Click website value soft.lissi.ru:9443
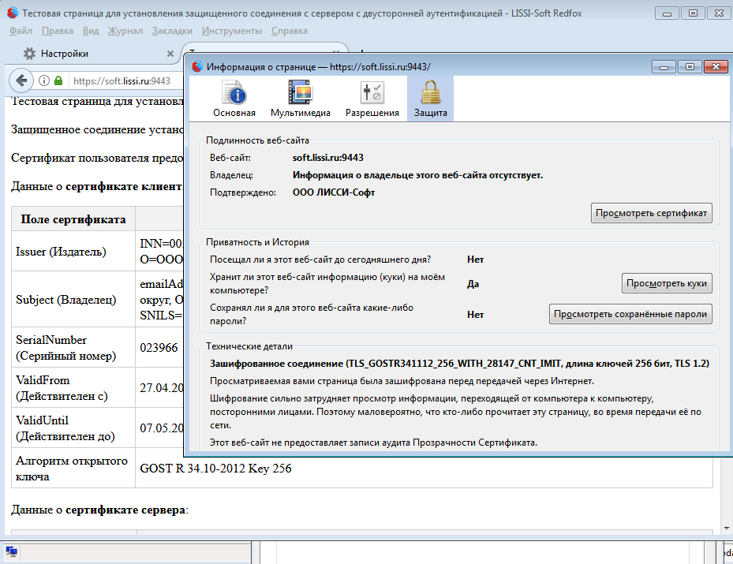The height and width of the screenshot is (564, 733). point(328,158)
